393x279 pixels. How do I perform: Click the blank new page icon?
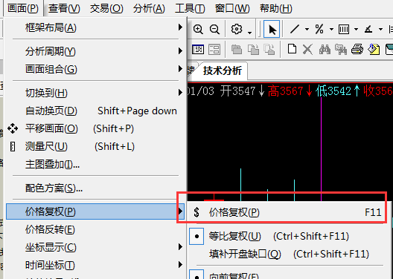(x=292, y=49)
